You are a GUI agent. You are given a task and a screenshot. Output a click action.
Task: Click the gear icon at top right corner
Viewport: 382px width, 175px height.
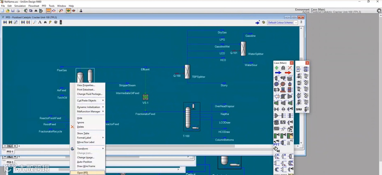pyautogui.click(x=379, y=11)
